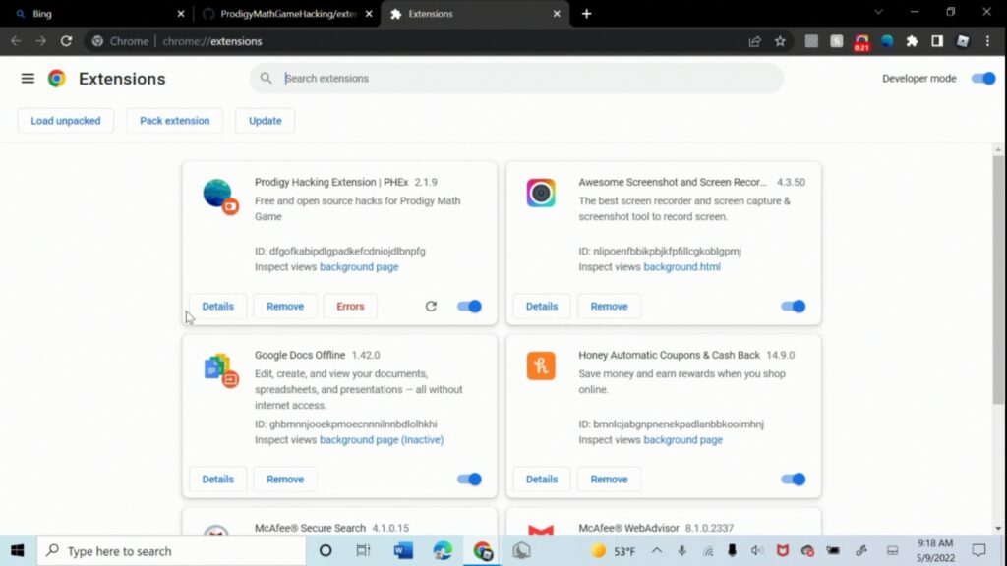This screenshot has height=566, width=1007.
Task: Open the Extensions main menu hamburger
Action: pyautogui.click(x=28, y=79)
